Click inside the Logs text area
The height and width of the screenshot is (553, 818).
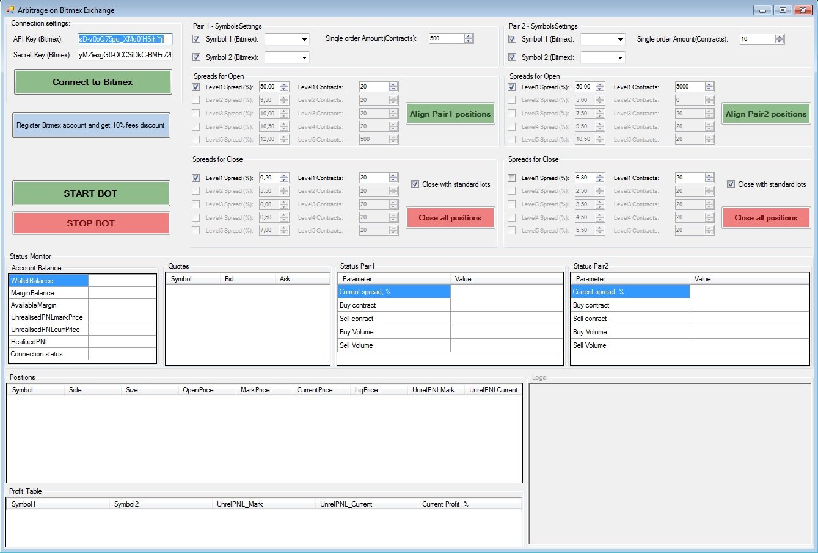pyautogui.click(x=670, y=464)
